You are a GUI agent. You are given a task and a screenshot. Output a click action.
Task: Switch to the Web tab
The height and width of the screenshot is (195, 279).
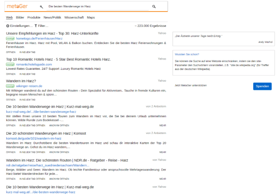9,17
